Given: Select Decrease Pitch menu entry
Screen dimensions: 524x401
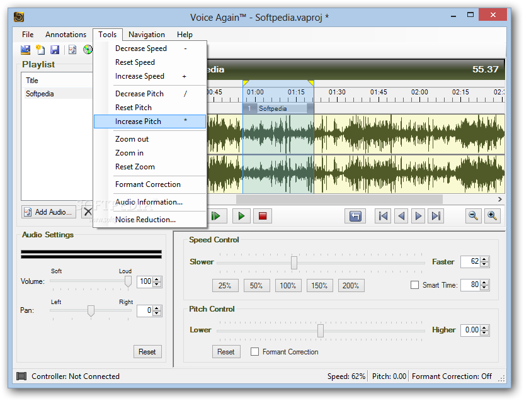Looking at the screenshot, I should click(150, 94).
